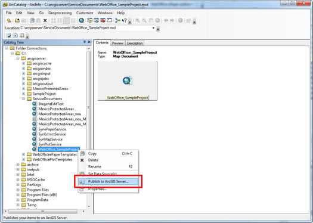Expand the inetpub folder
This screenshot has width=313, height=223.
point(18,169)
